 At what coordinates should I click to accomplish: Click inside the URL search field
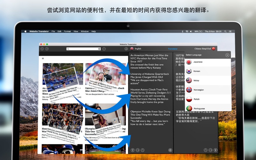click(x=83, y=49)
